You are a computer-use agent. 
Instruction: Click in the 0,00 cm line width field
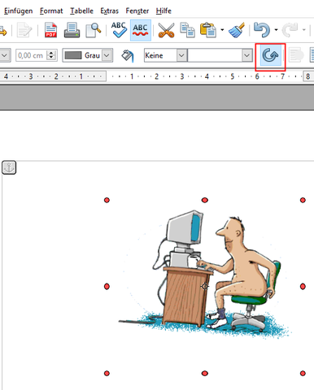31,55
